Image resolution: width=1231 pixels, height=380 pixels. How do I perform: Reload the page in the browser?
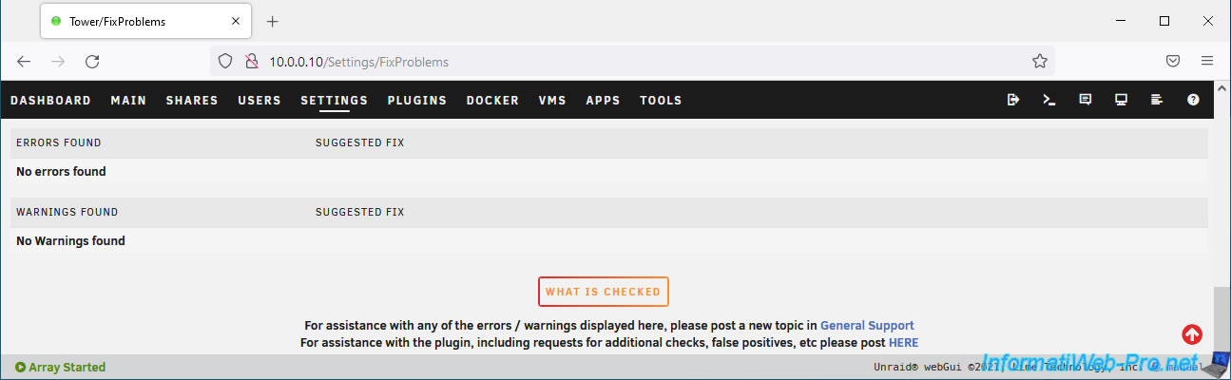[92, 61]
